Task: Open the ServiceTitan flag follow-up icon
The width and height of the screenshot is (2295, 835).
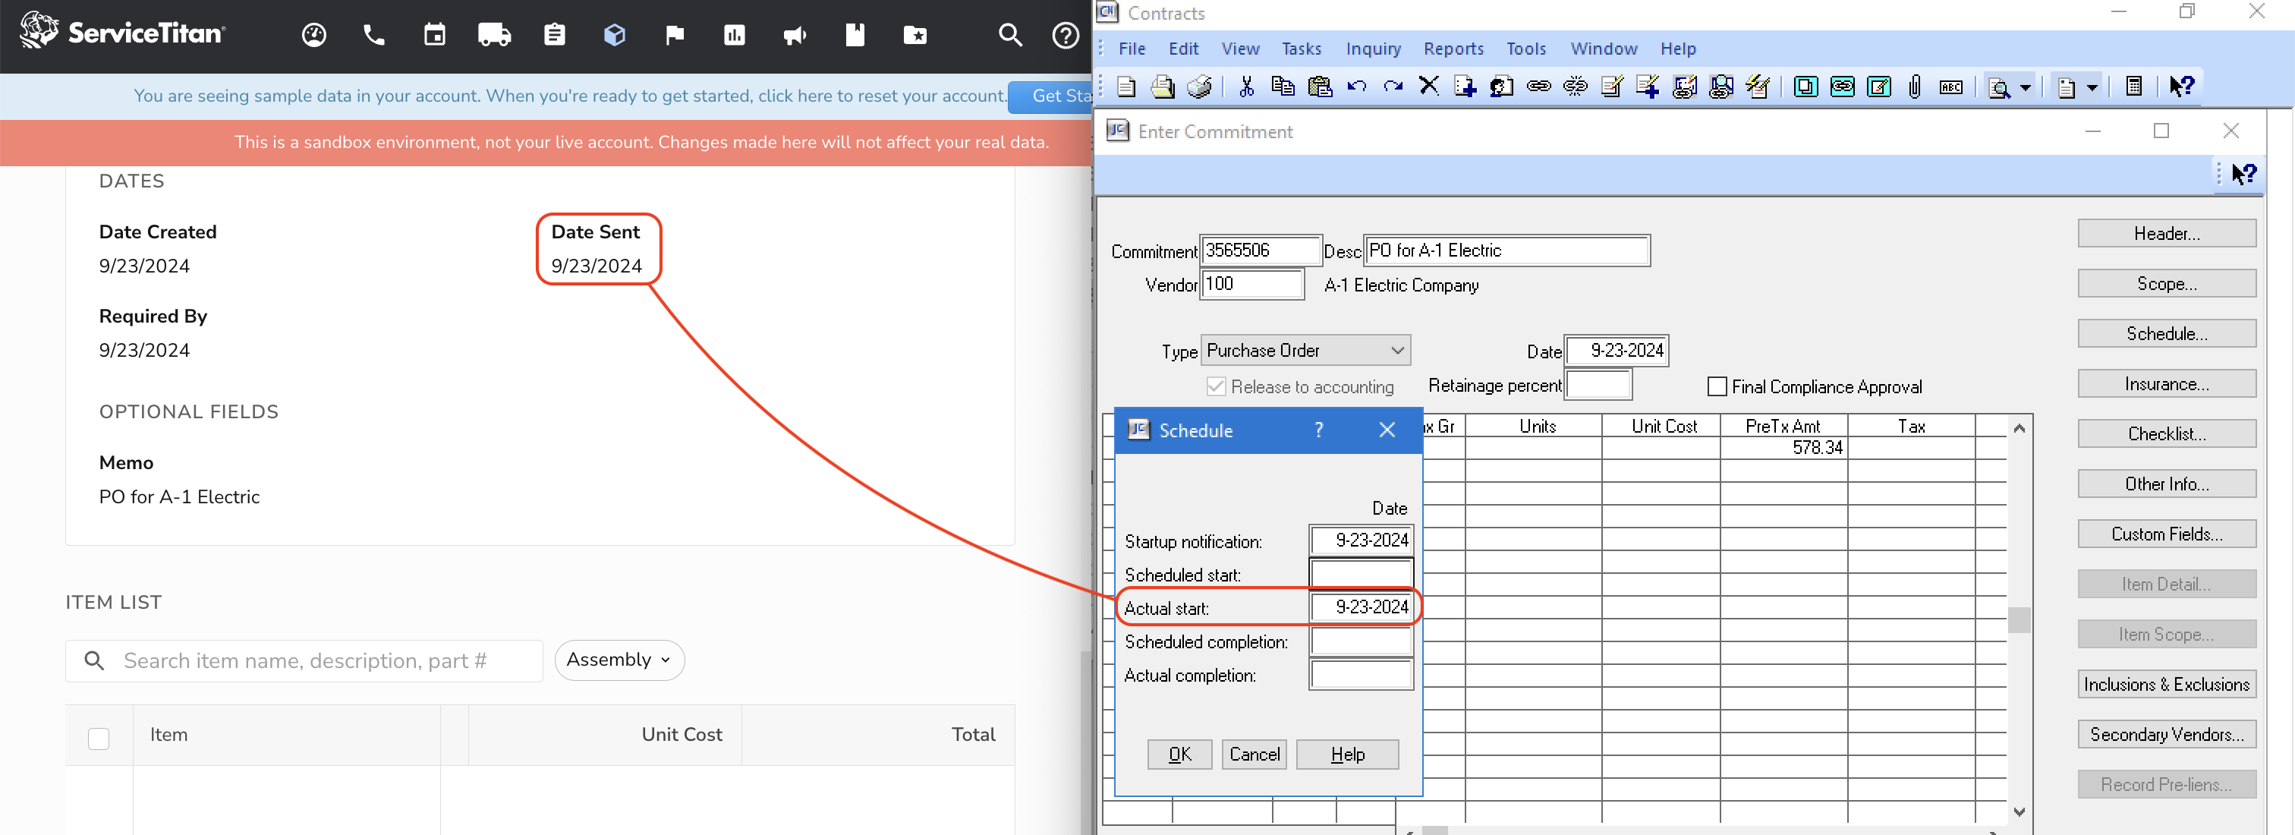Action: pos(675,35)
